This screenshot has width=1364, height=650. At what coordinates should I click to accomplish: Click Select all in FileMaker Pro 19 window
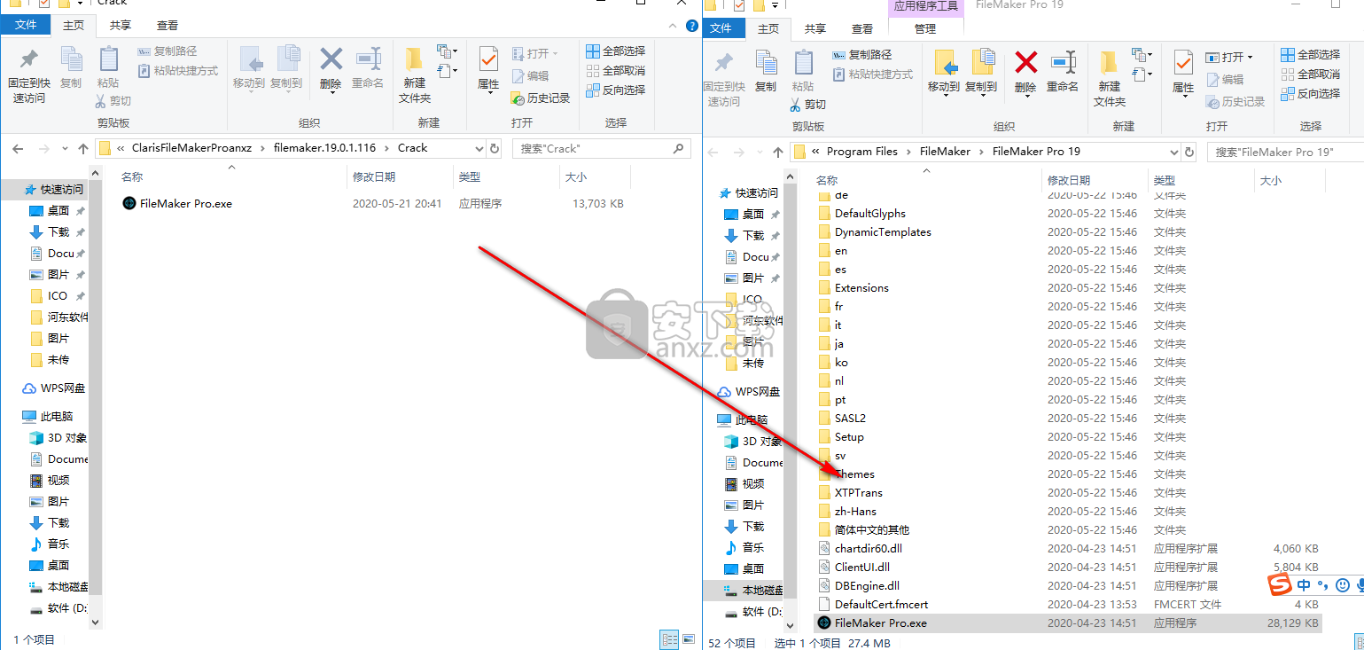point(1311,55)
